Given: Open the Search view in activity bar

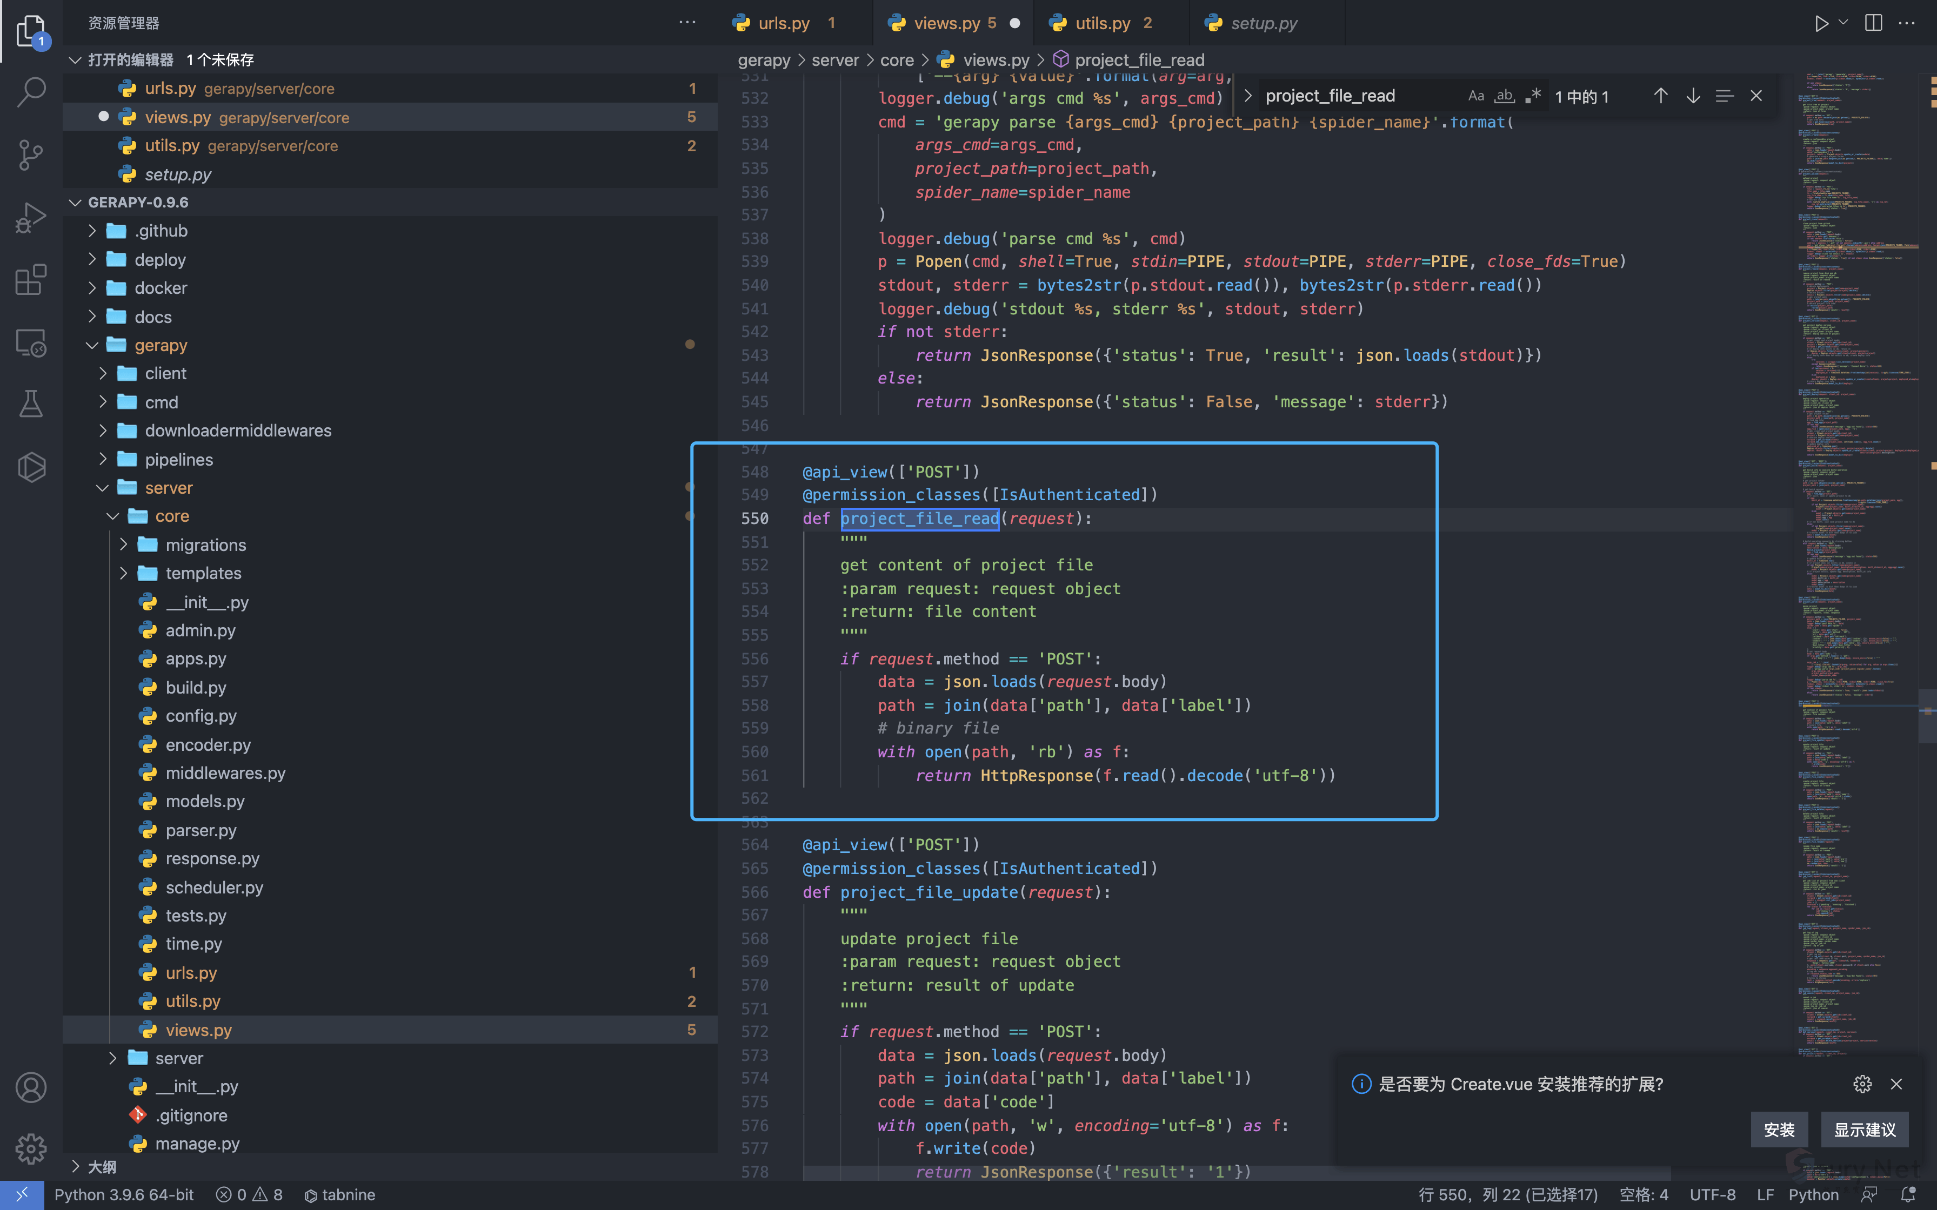Looking at the screenshot, I should (x=30, y=91).
